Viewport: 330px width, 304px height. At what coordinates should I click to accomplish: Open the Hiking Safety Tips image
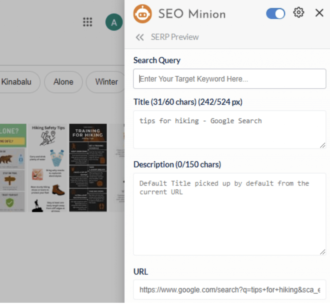click(48, 168)
